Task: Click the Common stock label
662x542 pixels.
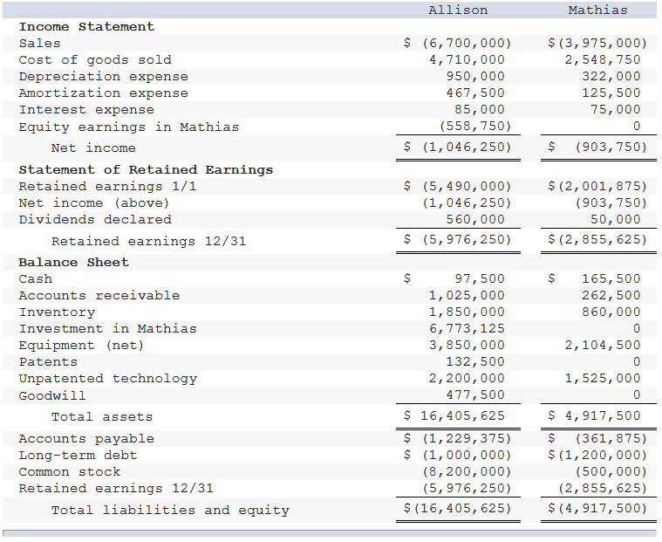Action: click(70, 472)
